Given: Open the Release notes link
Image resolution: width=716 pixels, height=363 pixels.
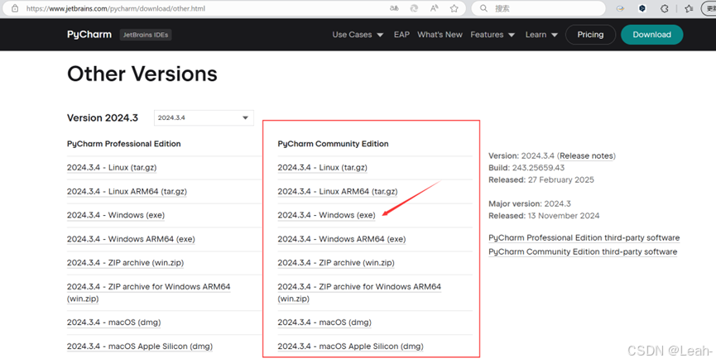Looking at the screenshot, I should [x=586, y=156].
